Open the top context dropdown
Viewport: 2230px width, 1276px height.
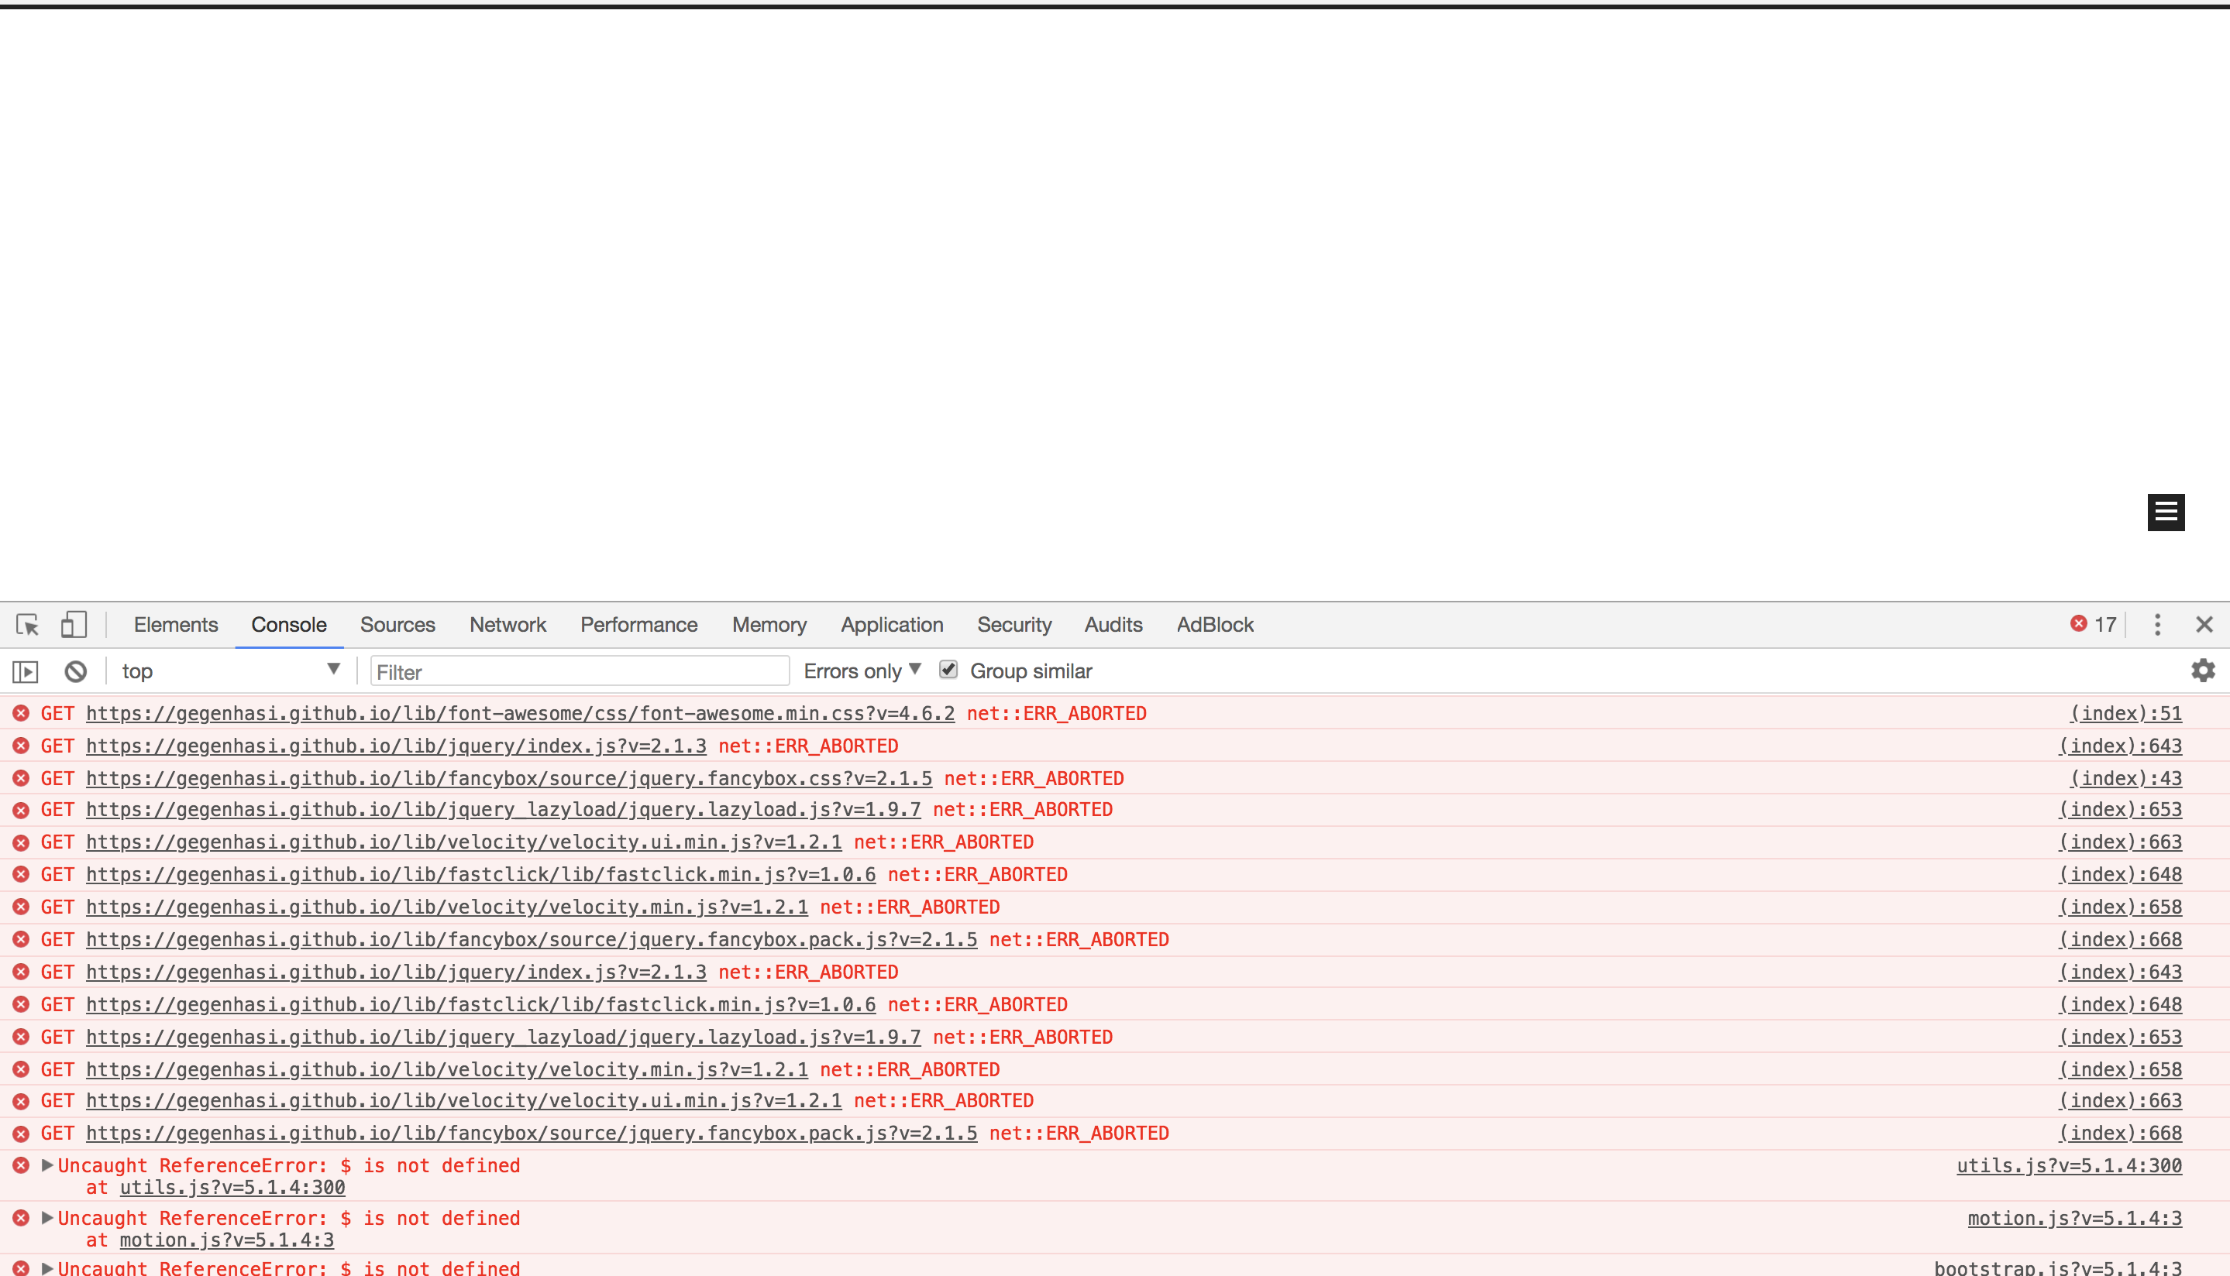click(x=230, y=671)
